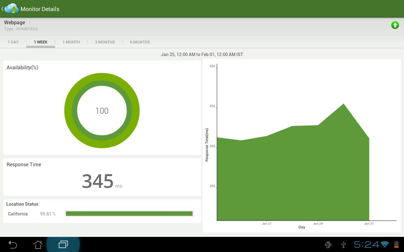
Task: Tap the battery indicator icon
Action: click(x=396, y=244)
